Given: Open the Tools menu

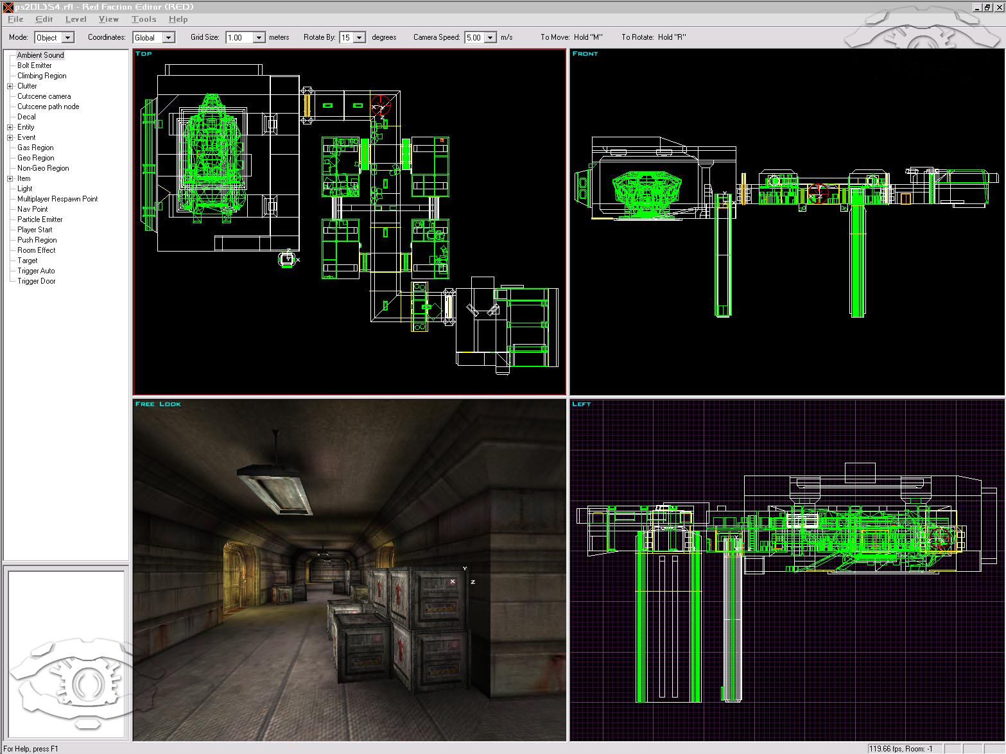Looking at the screenshot, I should point(143,19).
